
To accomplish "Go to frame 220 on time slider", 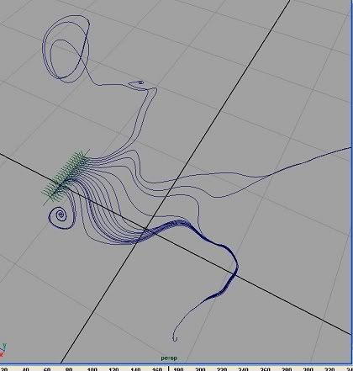I will [222, 369].
